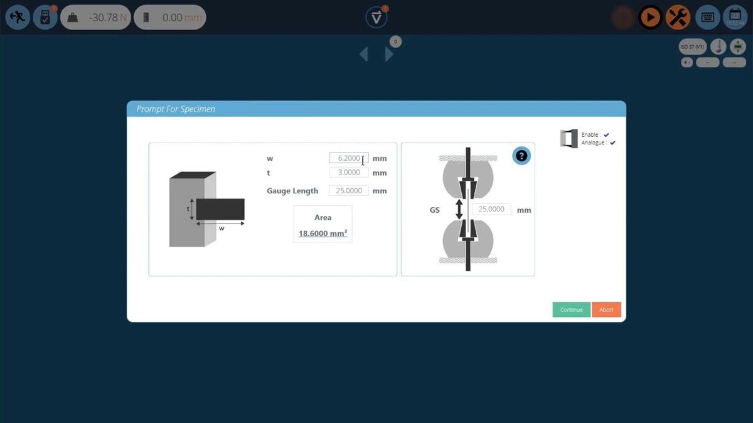
Task: Click the specimen number # pill
Action: click(x=687, y=63)
